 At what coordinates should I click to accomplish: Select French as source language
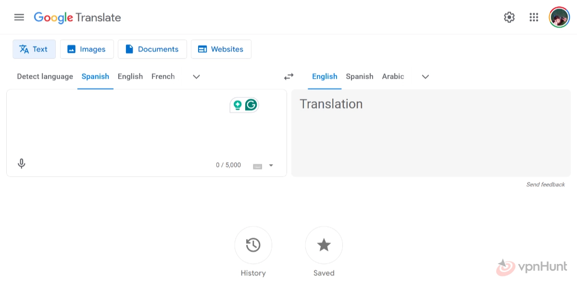tap(163, 76)
